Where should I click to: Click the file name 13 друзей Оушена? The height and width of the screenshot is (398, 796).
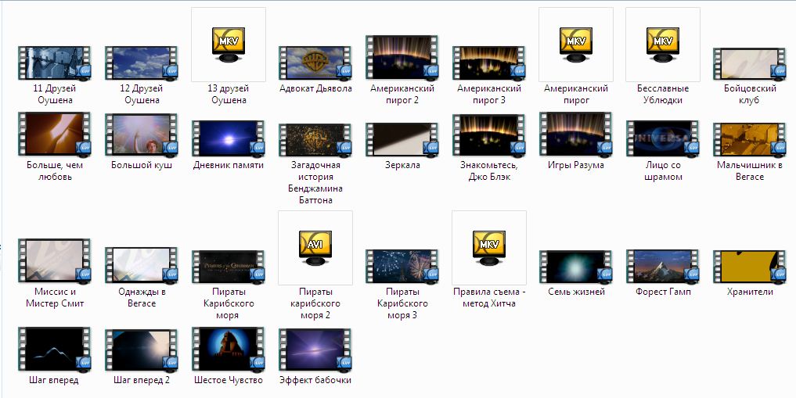click(229, 95)
